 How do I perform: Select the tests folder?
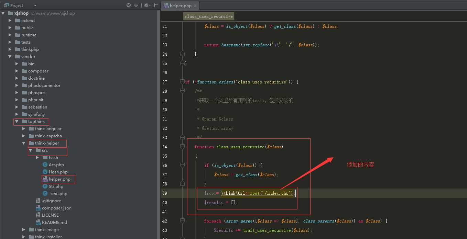tap(26, 42)
